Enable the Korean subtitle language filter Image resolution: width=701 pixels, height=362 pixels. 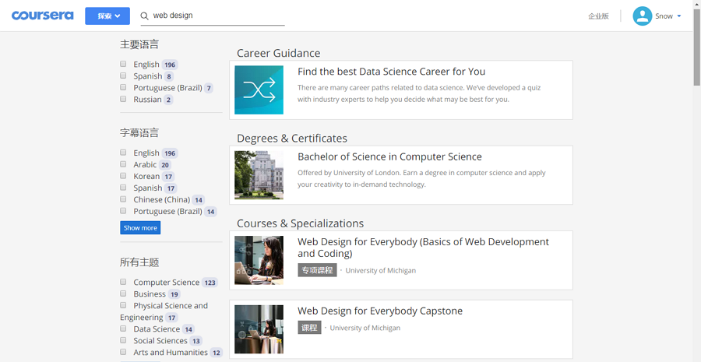point(123,176)
